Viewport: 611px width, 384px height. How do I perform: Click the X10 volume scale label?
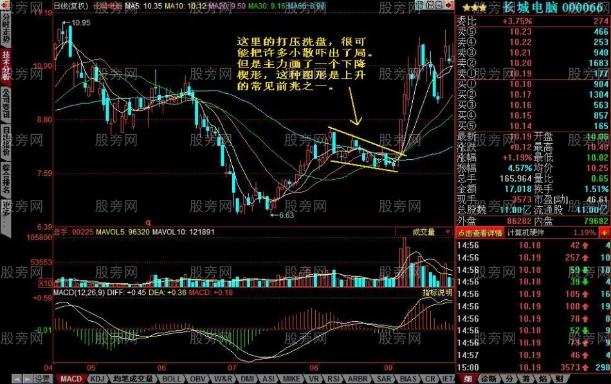coord(46,283)
